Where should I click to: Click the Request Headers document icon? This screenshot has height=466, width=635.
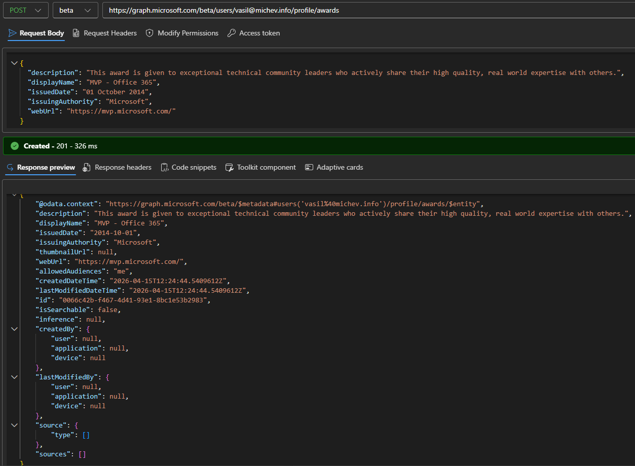[76, 33]
